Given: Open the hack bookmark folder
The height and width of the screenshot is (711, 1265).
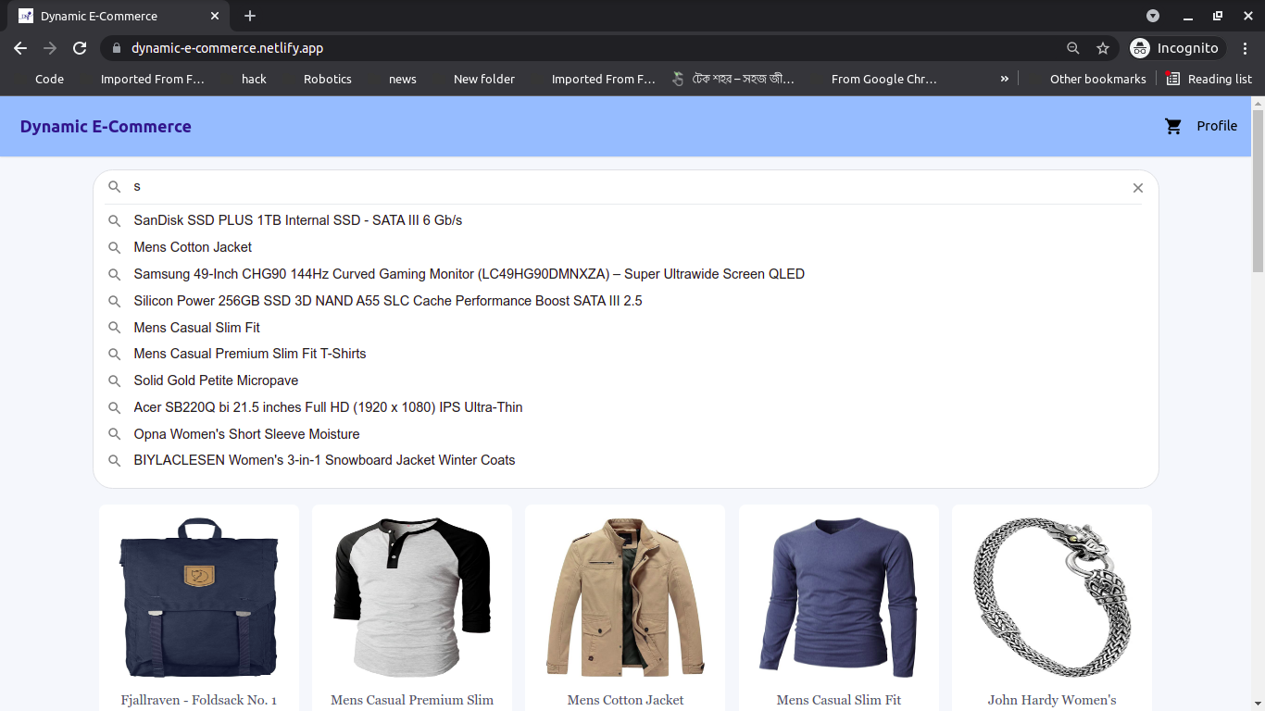Looking at the screenshot, I should [x=254, y=79].
